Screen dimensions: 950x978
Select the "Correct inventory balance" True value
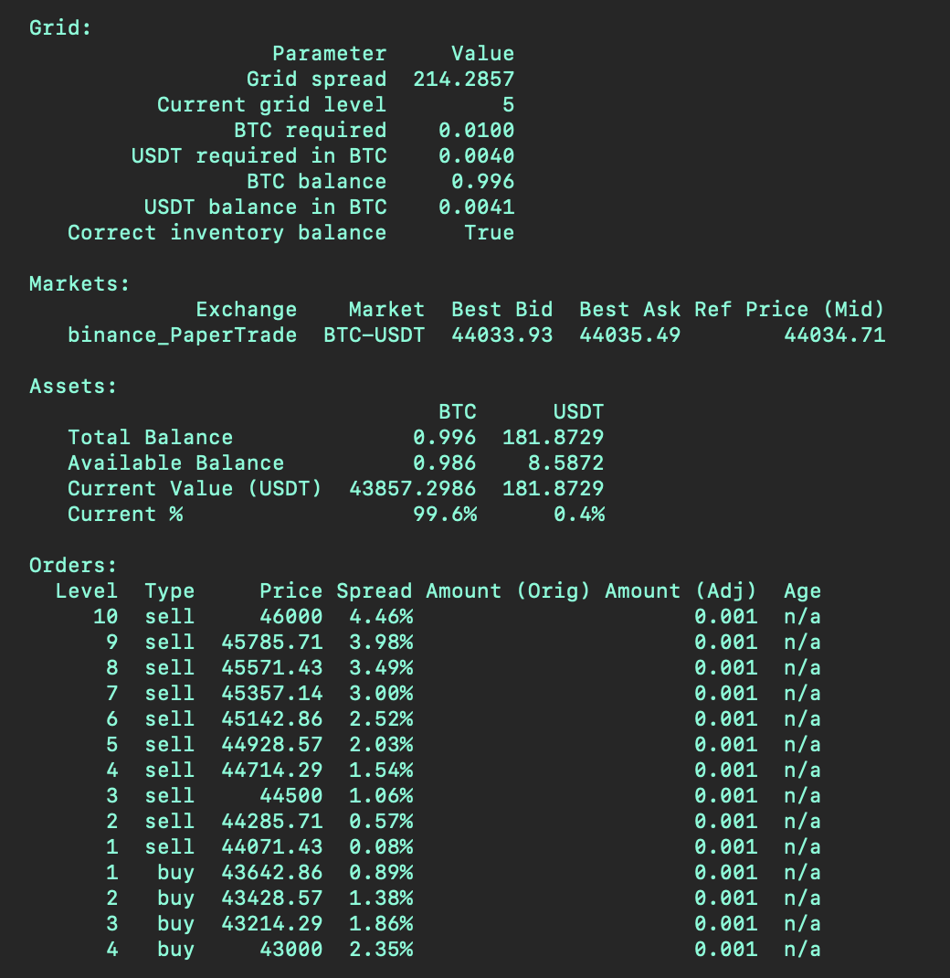pyautogui.click(x=489, y=233)
